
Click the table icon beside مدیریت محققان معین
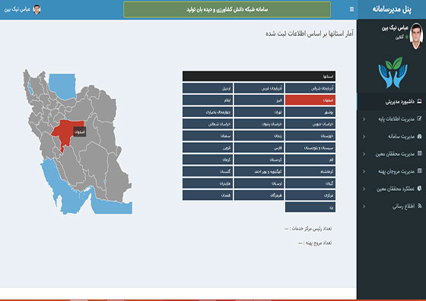tap(419, 154)
